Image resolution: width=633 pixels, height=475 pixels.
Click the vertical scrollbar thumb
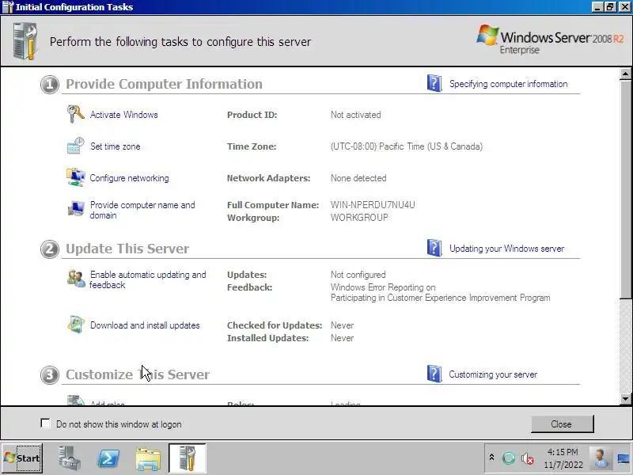point(625,189)
